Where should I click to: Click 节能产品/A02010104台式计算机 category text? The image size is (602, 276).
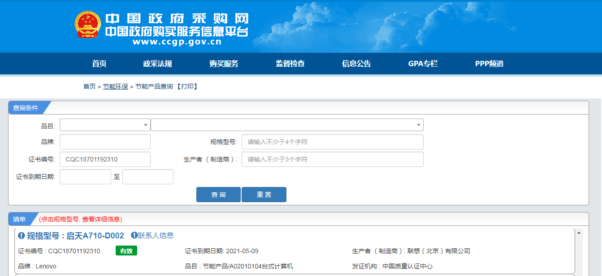(x=248, y=266)
